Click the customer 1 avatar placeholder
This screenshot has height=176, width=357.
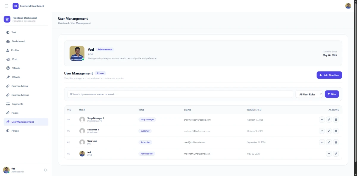click(x=82, y=131)
